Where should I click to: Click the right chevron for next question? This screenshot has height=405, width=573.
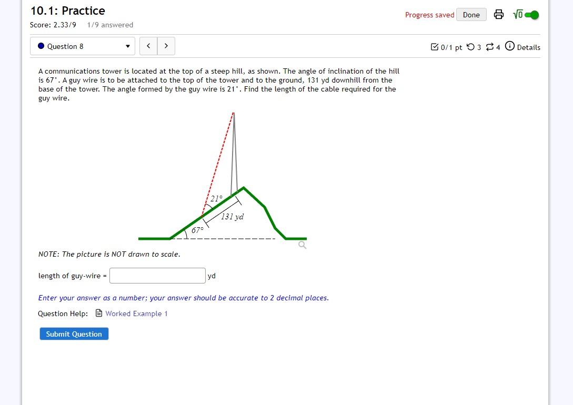point(166,46)
